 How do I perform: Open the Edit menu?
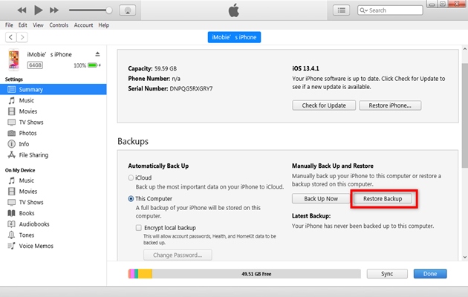pos(23,25)
